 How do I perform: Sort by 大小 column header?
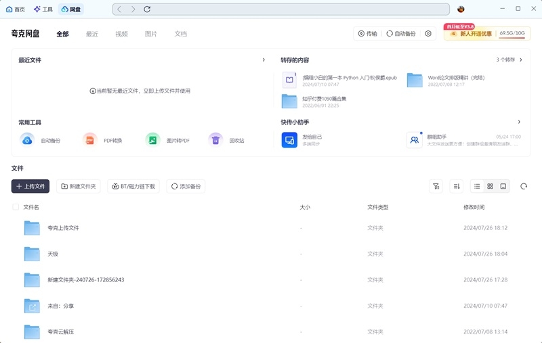pos(305,207)
